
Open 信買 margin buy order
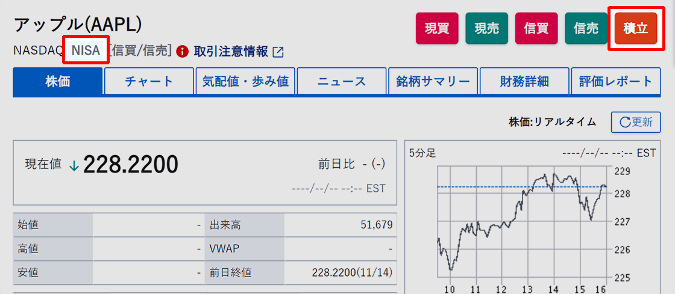pos(536,28)
